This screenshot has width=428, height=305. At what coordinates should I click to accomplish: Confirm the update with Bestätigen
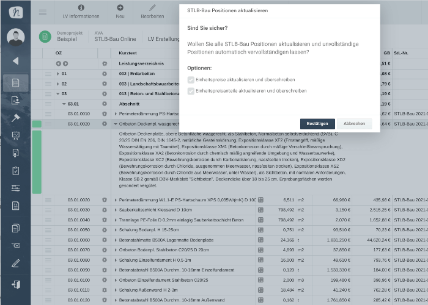[x=317, y=124]
